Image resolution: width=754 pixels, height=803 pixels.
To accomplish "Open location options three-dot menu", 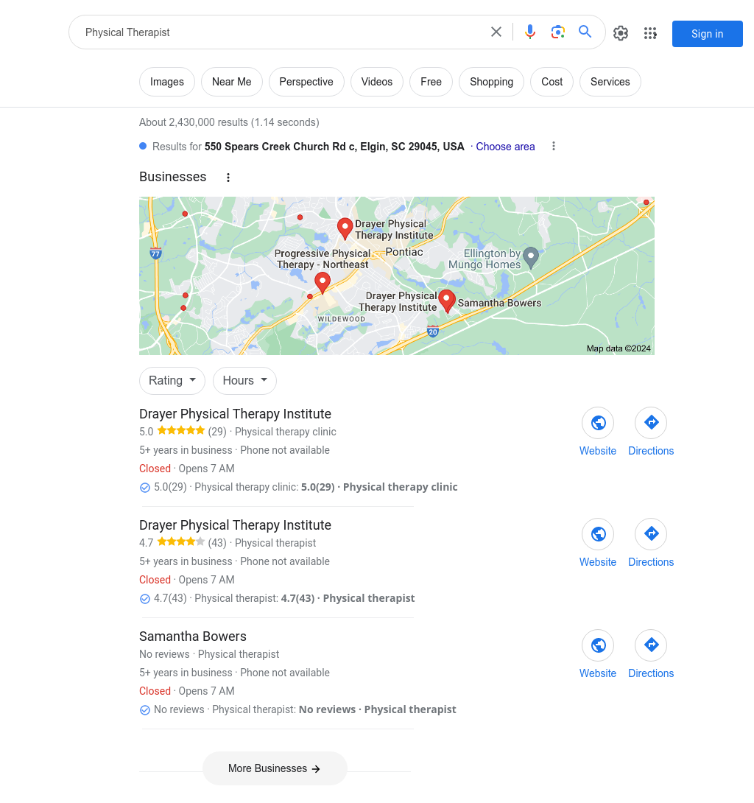I will click(553, 147).
